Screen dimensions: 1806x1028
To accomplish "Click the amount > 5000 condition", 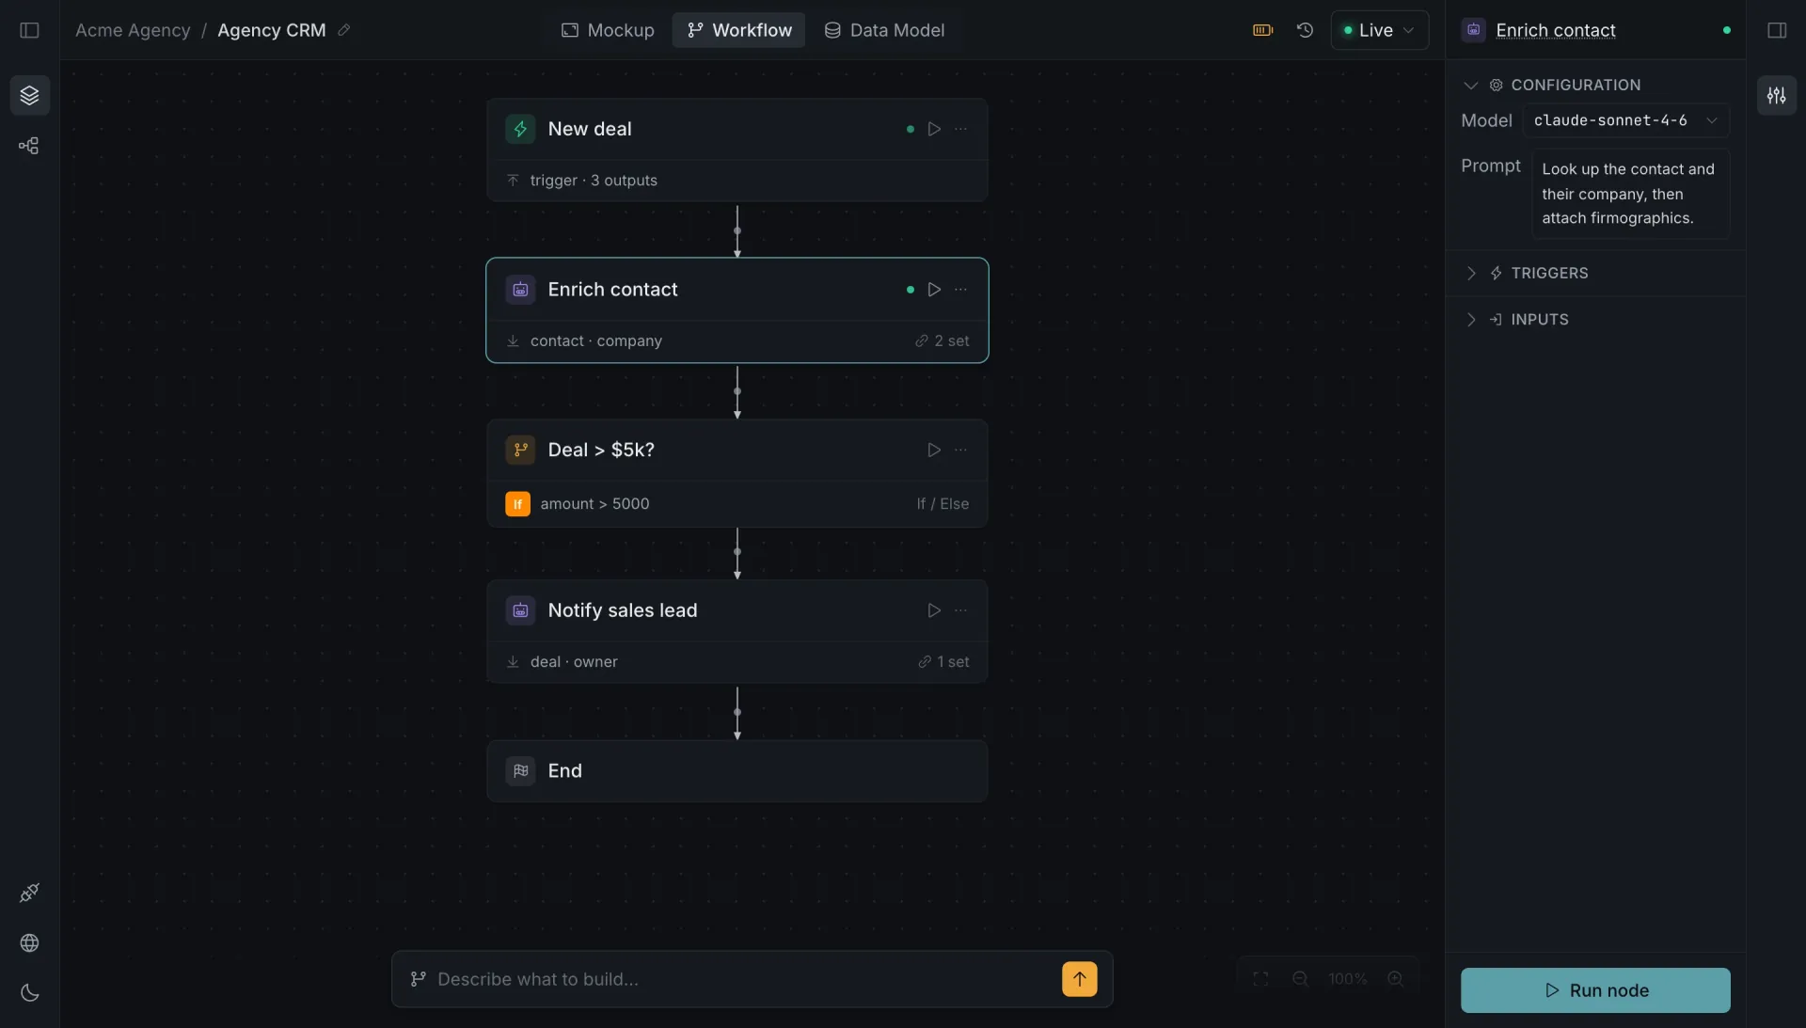I will coord(594,504).
